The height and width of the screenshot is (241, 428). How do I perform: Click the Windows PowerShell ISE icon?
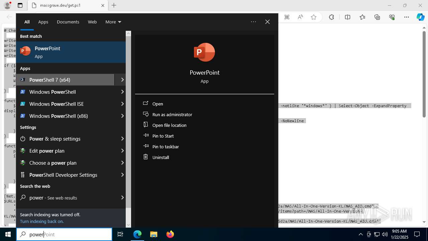click(x=23, y=104)
